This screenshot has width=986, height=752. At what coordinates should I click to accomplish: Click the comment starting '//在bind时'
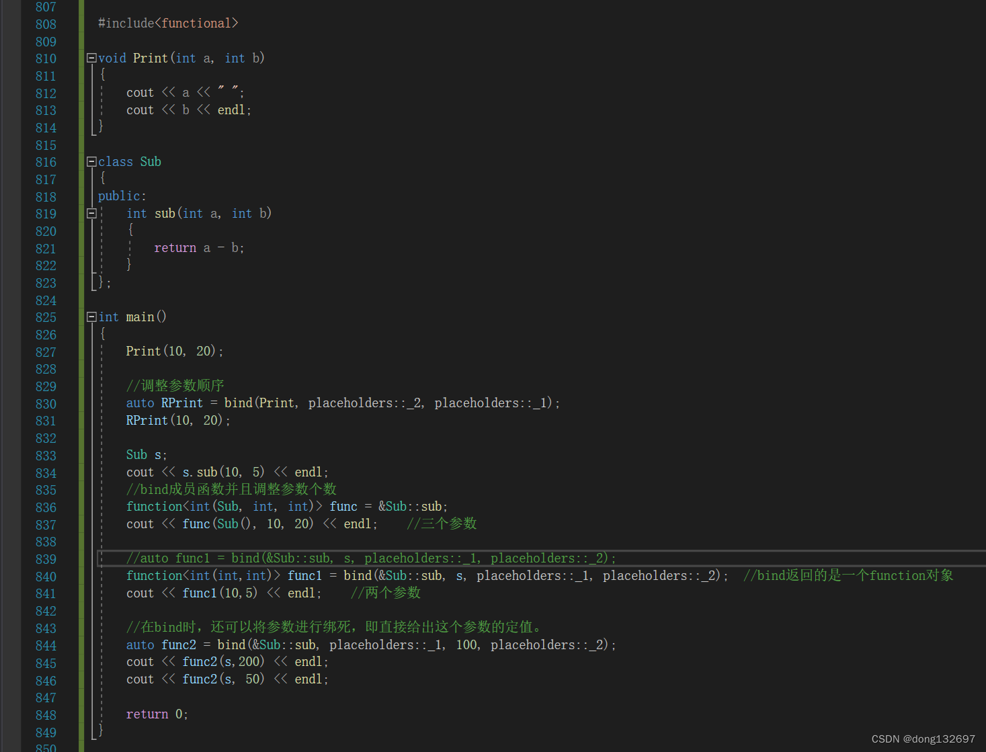click(334, 627)
